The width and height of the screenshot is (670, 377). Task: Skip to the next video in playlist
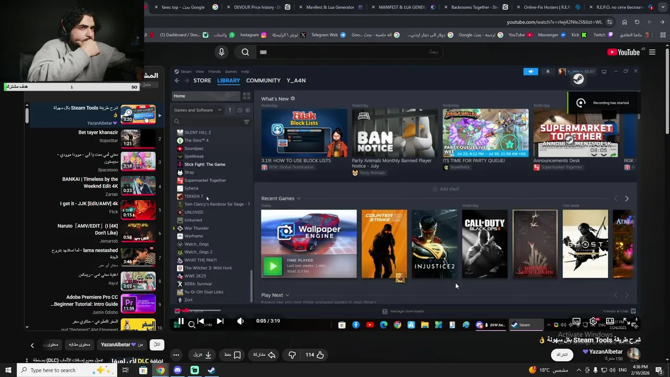pyautogui.click(x=220, y=321)
